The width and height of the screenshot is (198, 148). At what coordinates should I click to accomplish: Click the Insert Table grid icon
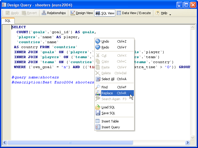[98, 121]
